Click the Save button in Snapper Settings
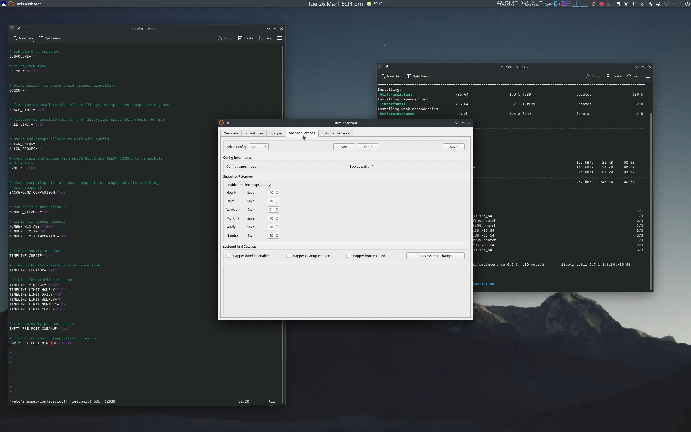Image resolution: width=691 pixels, height=432 pixels. click(453, 147)
